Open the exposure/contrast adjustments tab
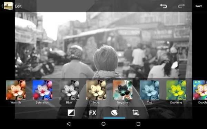The width and height of the screenshot is (207, 129). tap(71, 113)
